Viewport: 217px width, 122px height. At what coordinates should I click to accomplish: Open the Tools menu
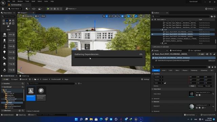click(x=27, y=1)
